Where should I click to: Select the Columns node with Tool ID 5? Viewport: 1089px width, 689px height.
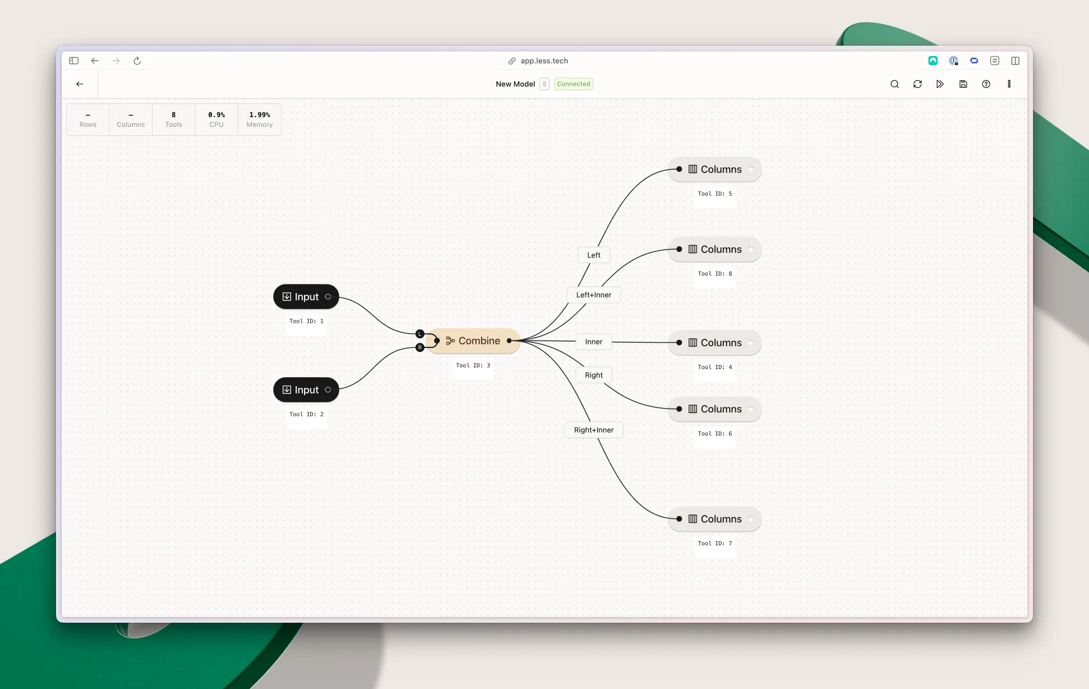pyautogui.click(x=714, y=170)
